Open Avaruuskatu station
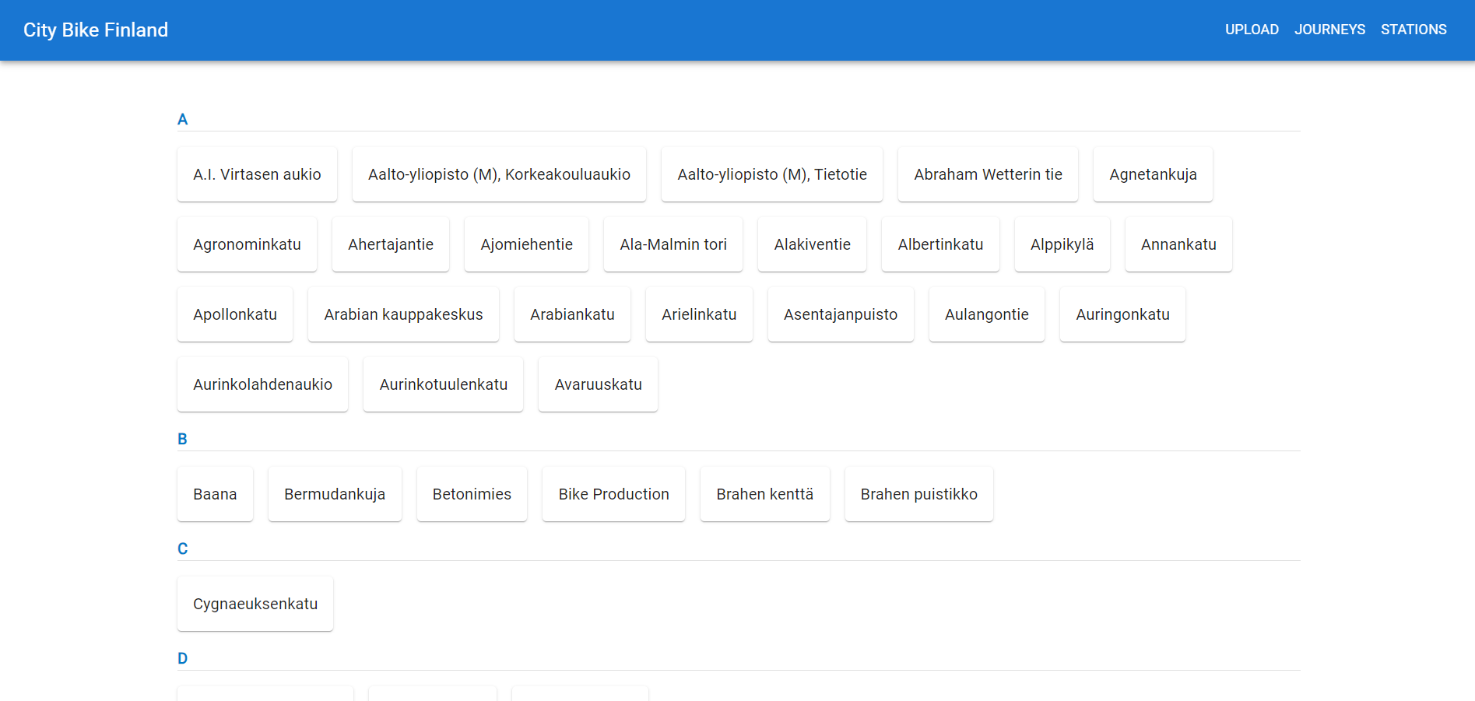The height and width of the screenshot is (701, 1475). [598, 384]
